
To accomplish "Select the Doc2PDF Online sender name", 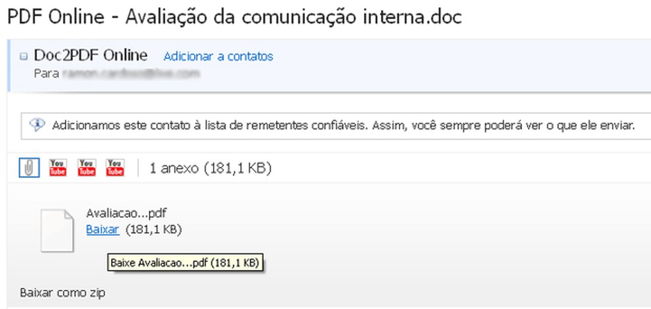I will point(91,56).
